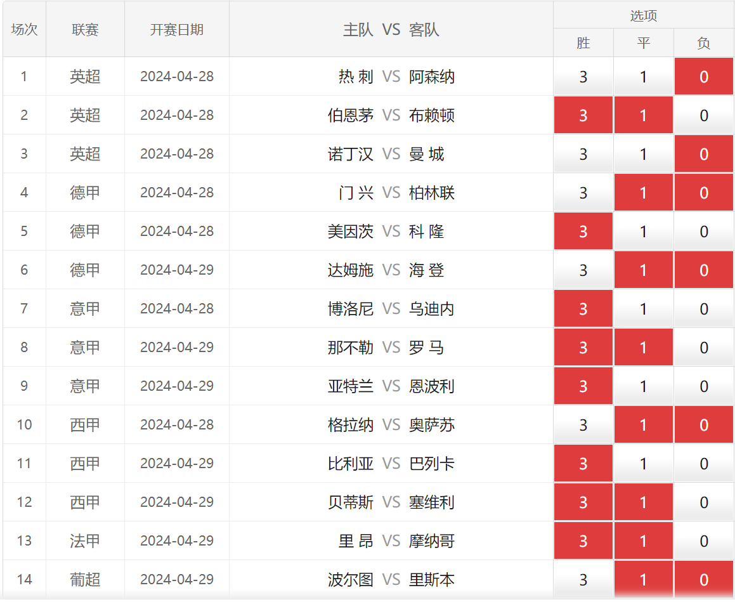Select win option 3 for 波尔图 vs 里斯本
The width and height of the screenshot is (735, 602).
tap(583, 580)
